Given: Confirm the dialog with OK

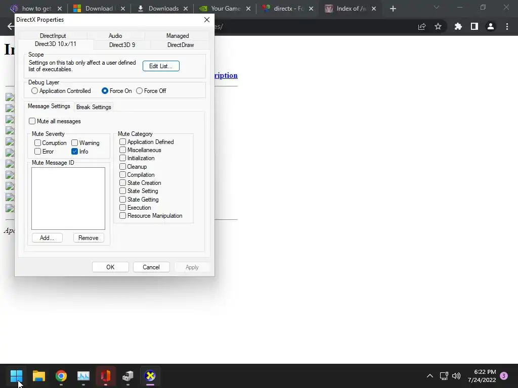Looking at the screenshot, I should pyautogui.click(x=110, y=267).
